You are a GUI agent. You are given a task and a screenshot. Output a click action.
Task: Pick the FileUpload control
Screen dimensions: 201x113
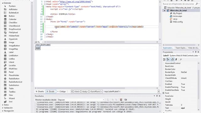coord(13,33)
